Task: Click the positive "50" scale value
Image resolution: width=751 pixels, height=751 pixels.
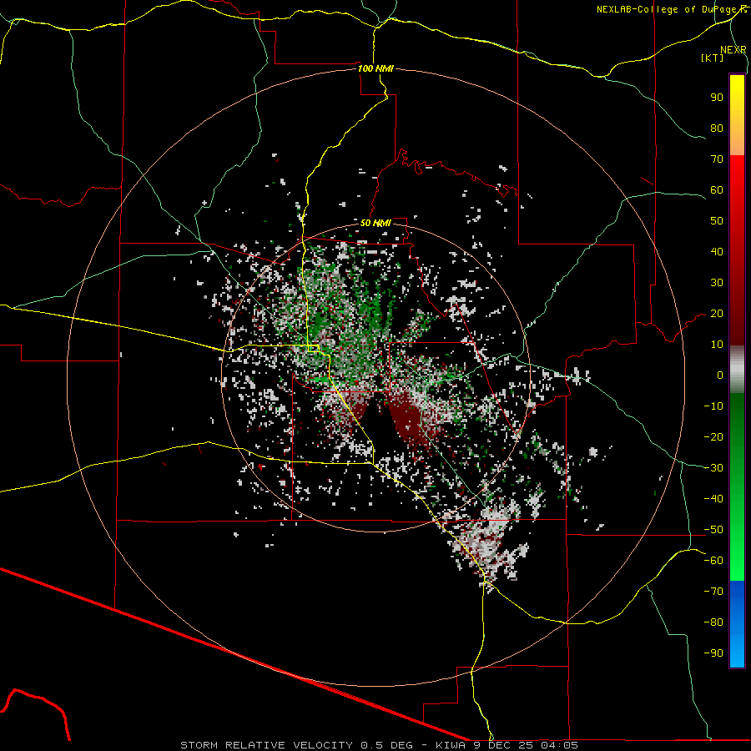Action: [x=717, y=221]
